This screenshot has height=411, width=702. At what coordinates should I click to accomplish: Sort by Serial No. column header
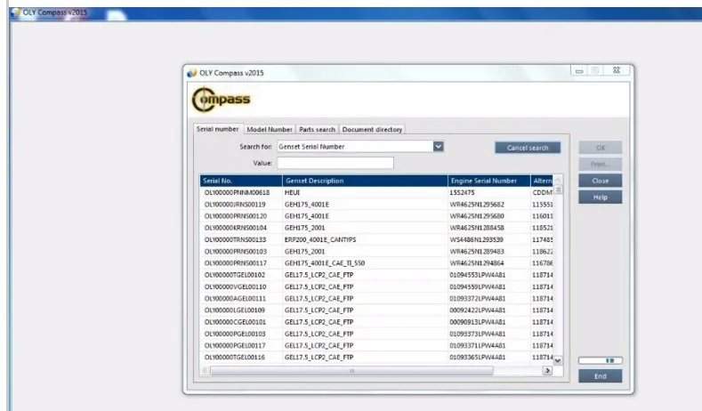(x=241, y=181)
